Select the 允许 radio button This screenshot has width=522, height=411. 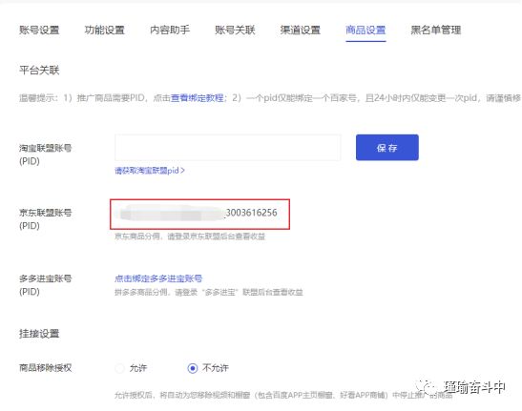click(119, 368)
